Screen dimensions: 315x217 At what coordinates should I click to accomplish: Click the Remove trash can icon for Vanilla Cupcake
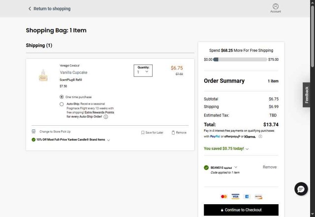tap(173, 133)
